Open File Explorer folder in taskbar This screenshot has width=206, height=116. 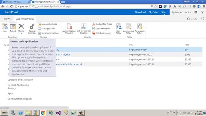28,113
